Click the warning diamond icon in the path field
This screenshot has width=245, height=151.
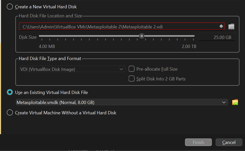[221, 26]
